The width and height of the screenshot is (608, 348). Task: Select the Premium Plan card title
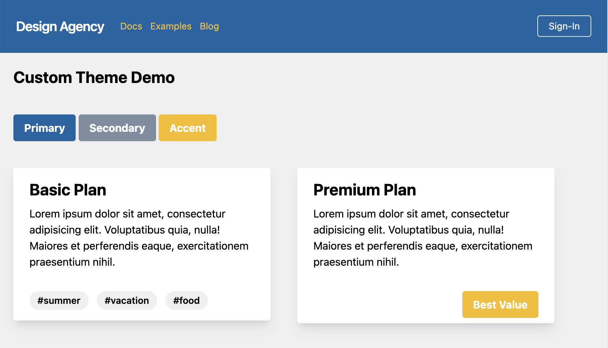point(365,190)
